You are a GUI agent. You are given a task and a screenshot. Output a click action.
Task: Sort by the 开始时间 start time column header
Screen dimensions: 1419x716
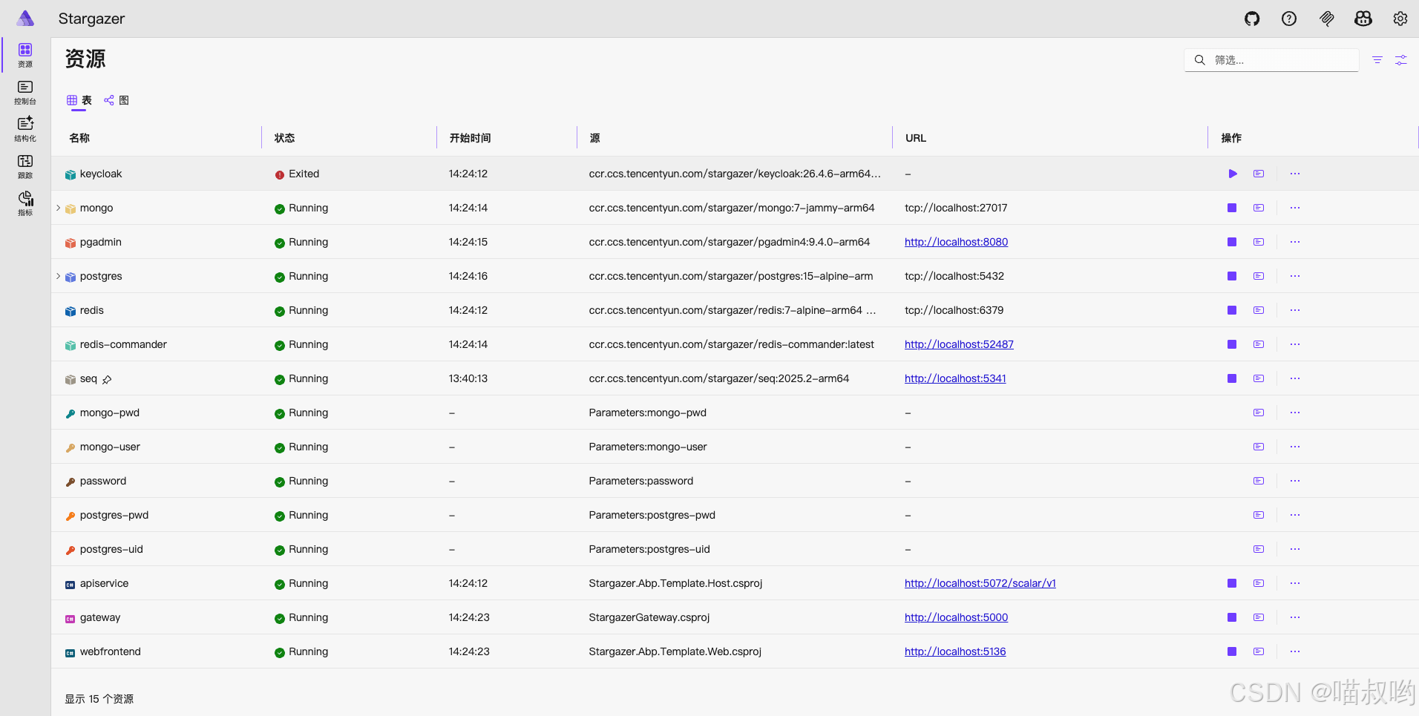click(470, 138)
